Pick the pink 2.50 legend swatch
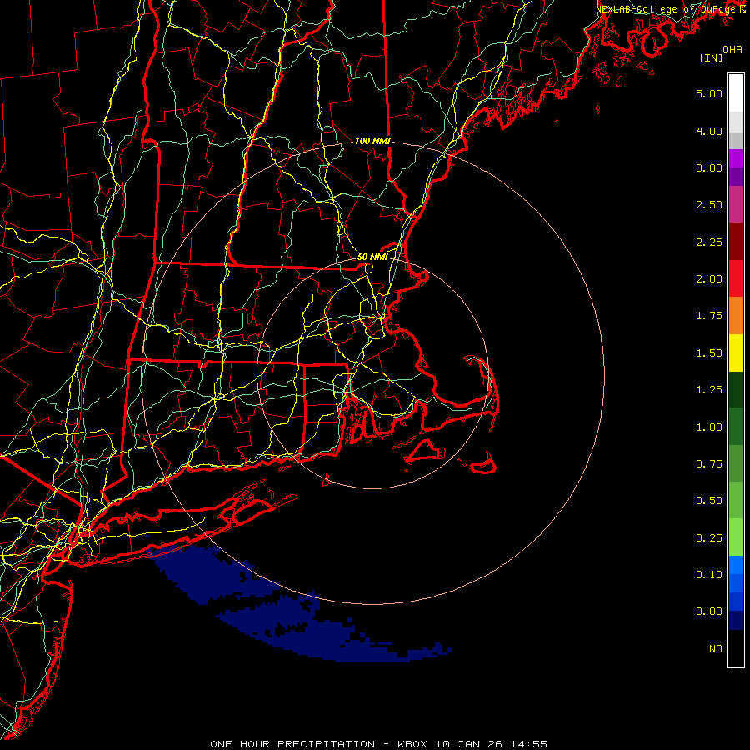The image size is (750, 750). coord(736,204)
